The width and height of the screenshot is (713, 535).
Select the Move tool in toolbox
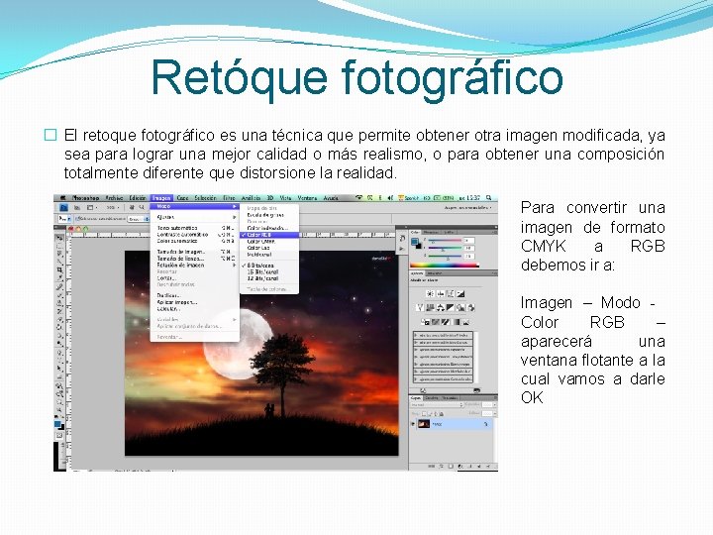(59, 238)
